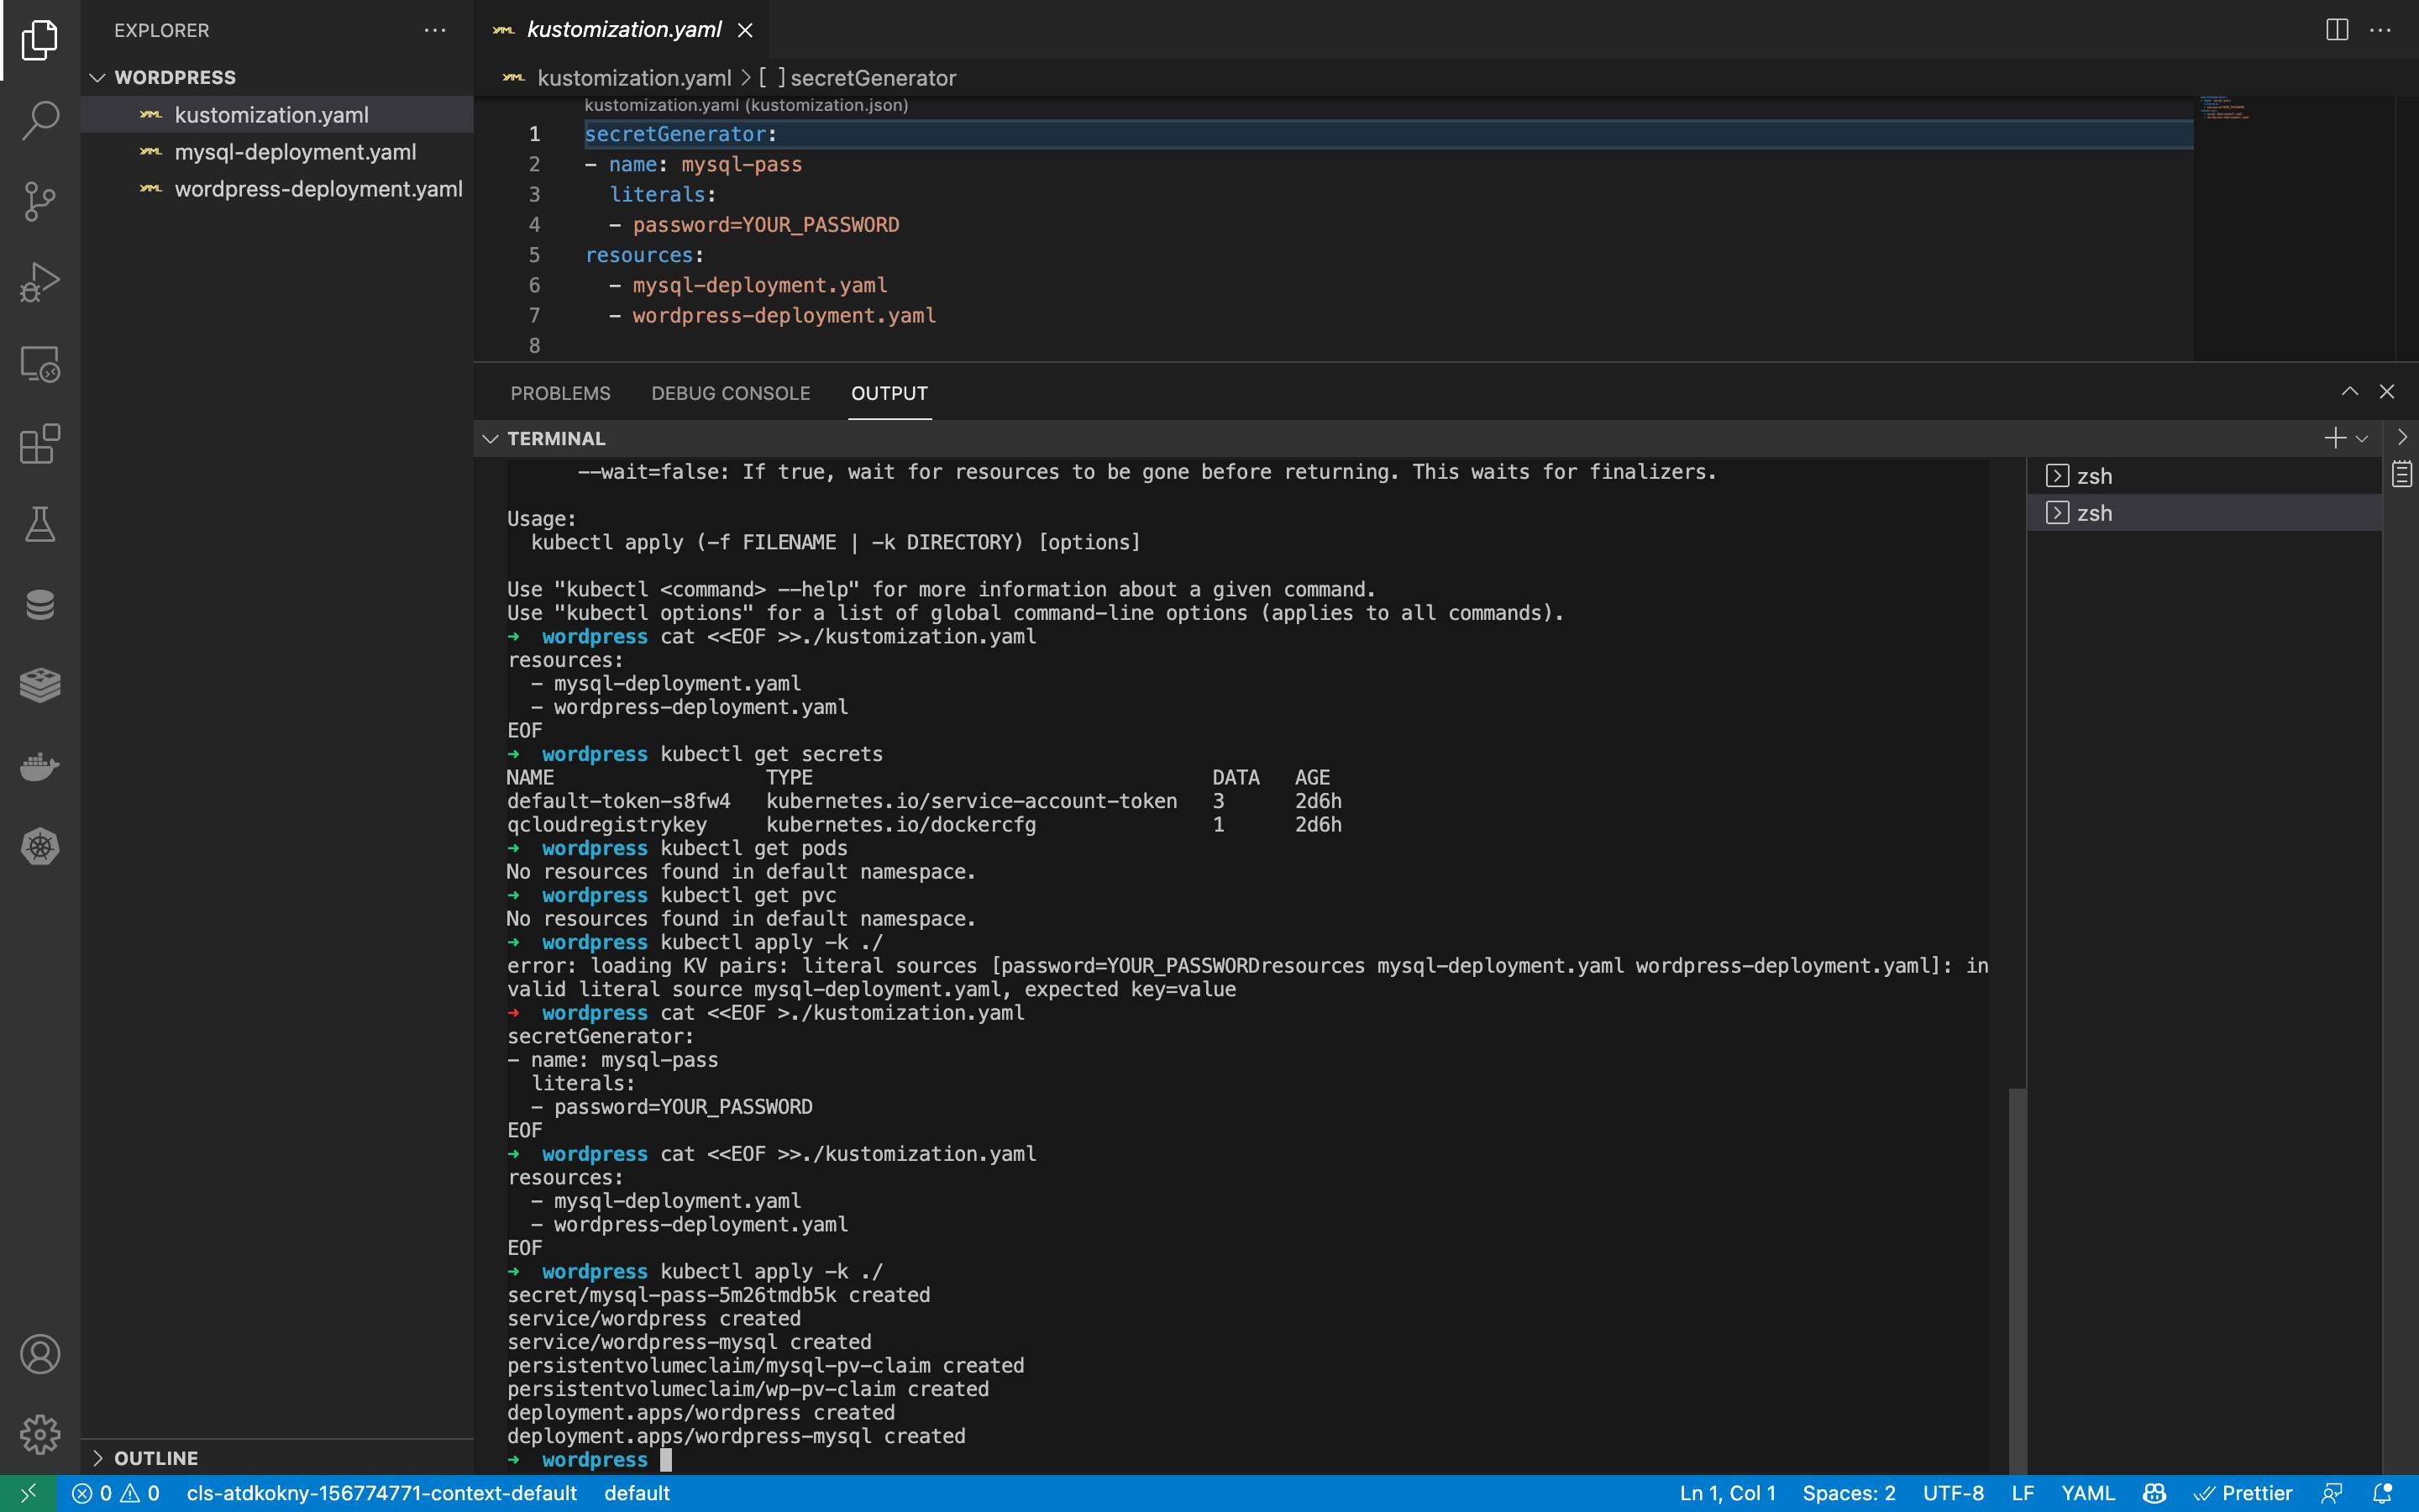The width and height of the screenshot is (2419, 1512).
Task: Change end of line sequence LF
Action: coord(2023,1493)
